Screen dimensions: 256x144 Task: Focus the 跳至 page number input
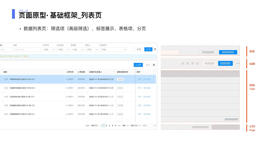tap(150, 126)
